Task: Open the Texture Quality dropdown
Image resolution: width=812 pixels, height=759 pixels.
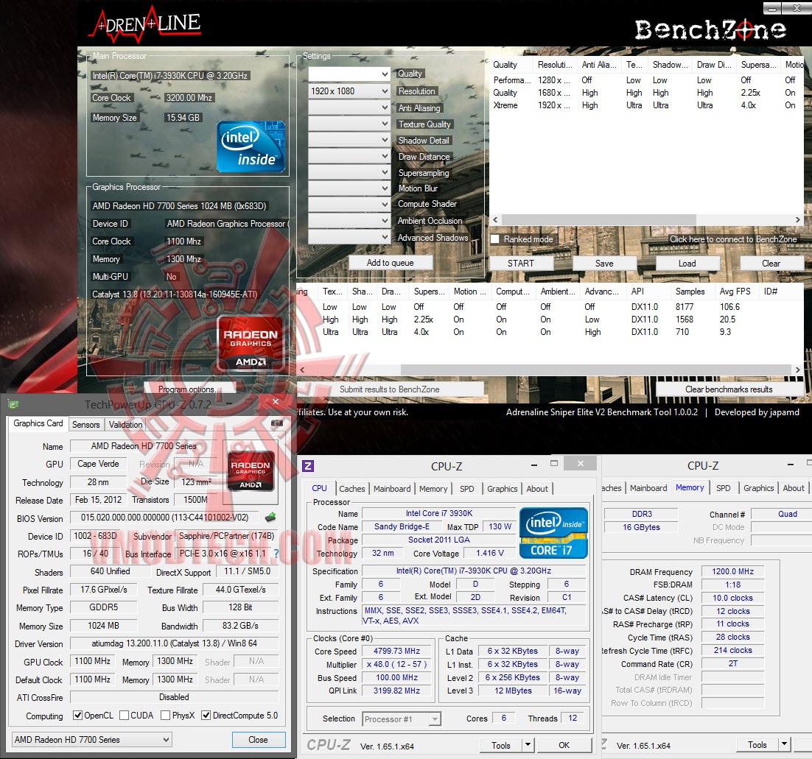Action: [x=349, y=124]
